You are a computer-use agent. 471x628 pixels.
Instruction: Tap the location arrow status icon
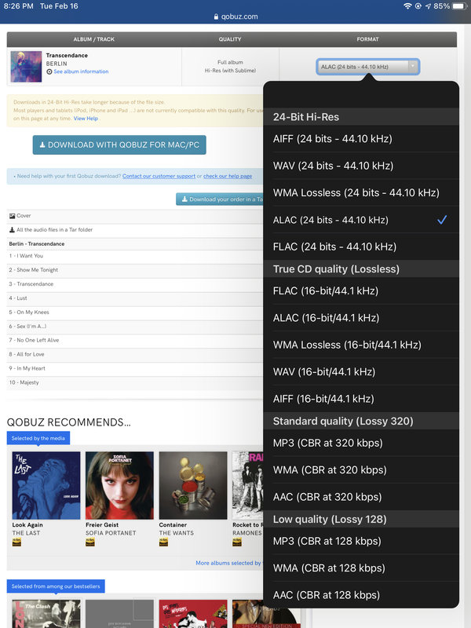(428, 6)
